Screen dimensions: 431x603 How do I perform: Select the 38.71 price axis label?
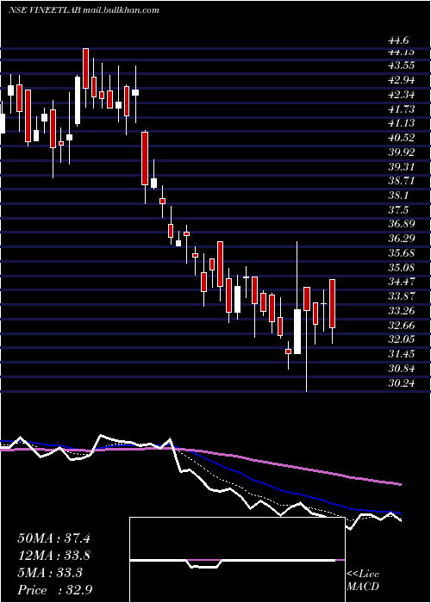click(x=402, y=181)
